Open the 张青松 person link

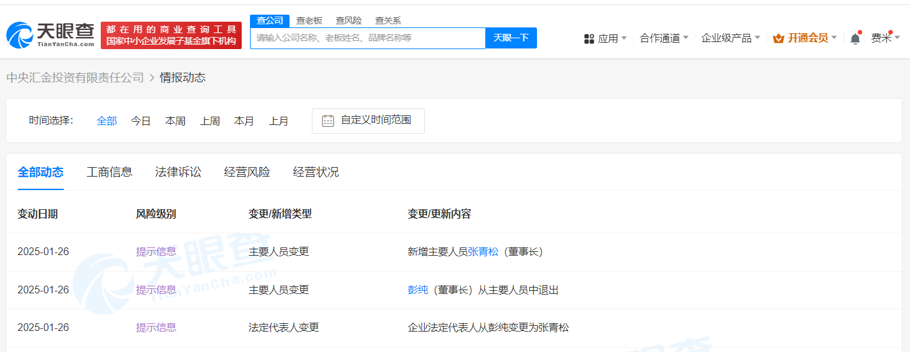click(x=483, y=252)
